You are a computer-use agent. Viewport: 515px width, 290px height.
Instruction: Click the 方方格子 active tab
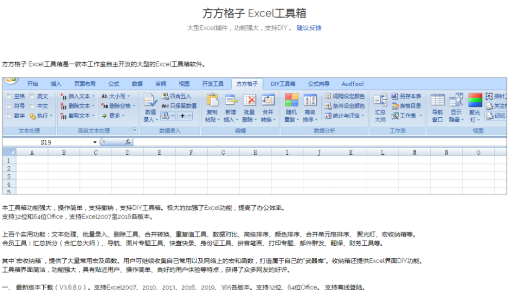click(x=247, y=84)
